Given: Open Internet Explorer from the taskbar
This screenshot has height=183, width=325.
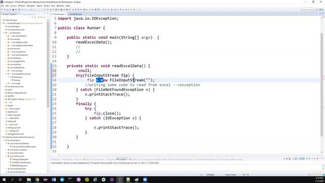Looking at the screenshot, I should [x=95, y=179].
